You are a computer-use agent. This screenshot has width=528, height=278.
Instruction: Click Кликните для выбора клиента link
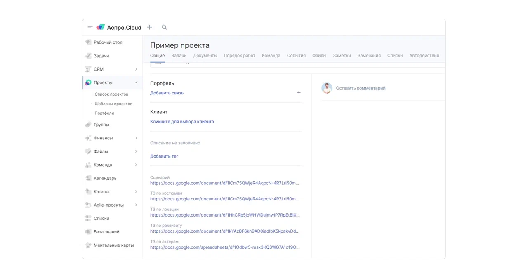click(x=182, y=122)
